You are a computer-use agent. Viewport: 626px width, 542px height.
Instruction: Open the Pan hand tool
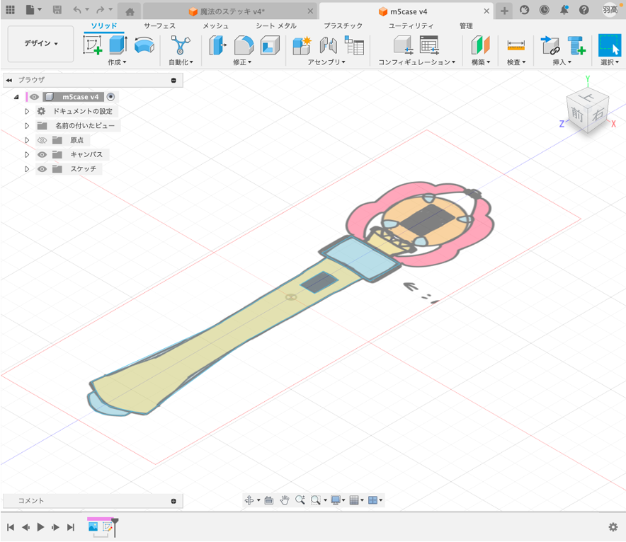284,500
